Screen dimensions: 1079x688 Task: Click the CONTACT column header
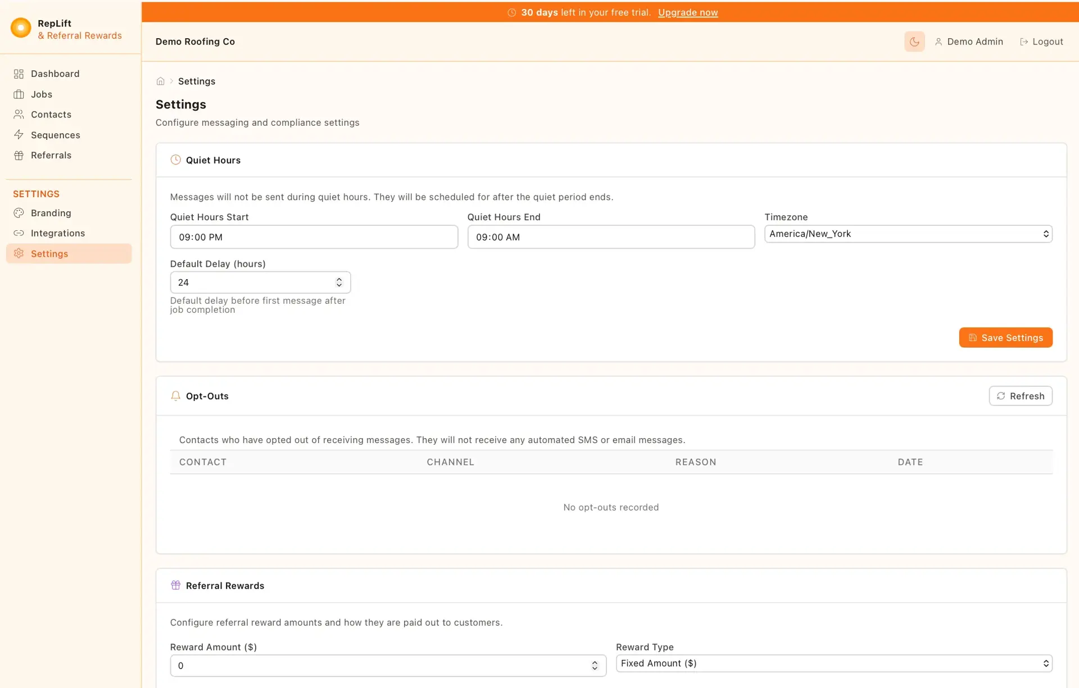click(203, 462)
